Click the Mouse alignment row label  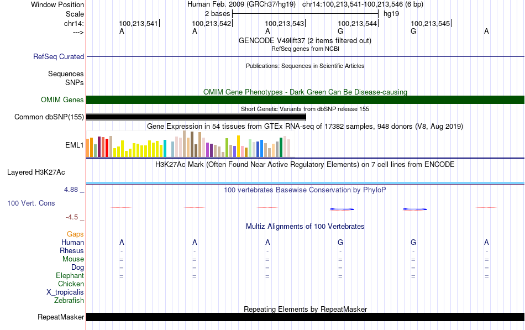[73, 259]
